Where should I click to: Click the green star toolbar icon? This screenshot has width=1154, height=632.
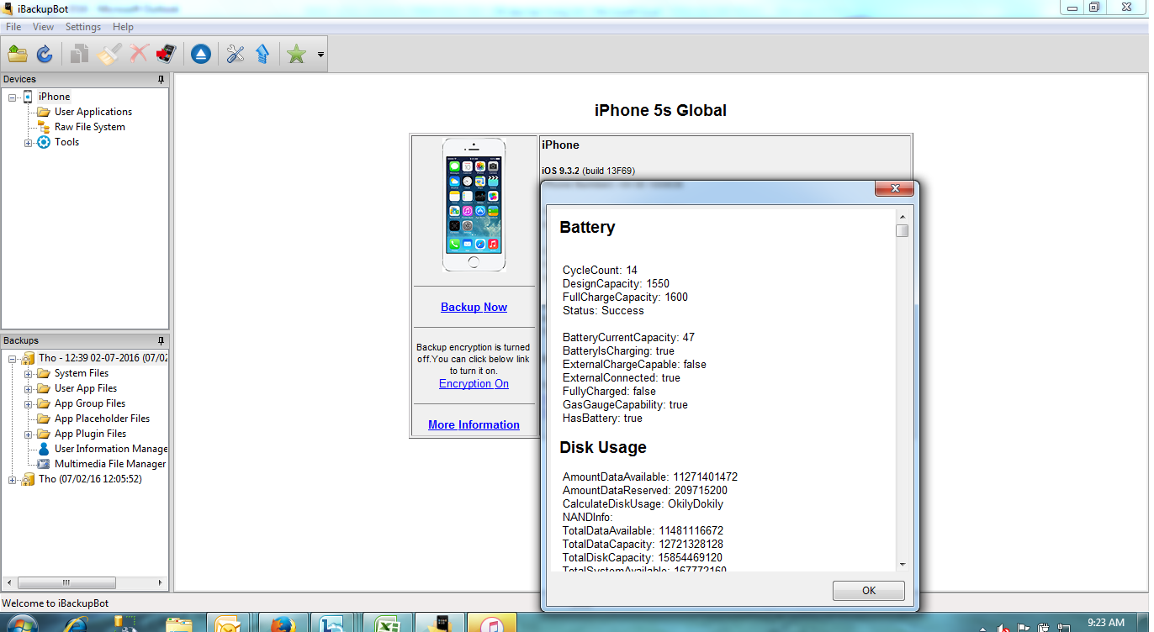pos(296,55)
